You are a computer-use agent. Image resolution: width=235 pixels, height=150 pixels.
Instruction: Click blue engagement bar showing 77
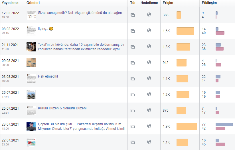224,124
